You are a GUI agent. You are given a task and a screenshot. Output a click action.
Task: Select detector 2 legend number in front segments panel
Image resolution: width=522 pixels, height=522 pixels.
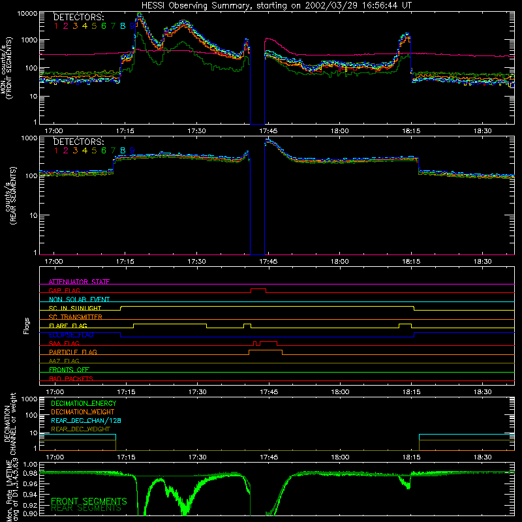tap(66, 26)
